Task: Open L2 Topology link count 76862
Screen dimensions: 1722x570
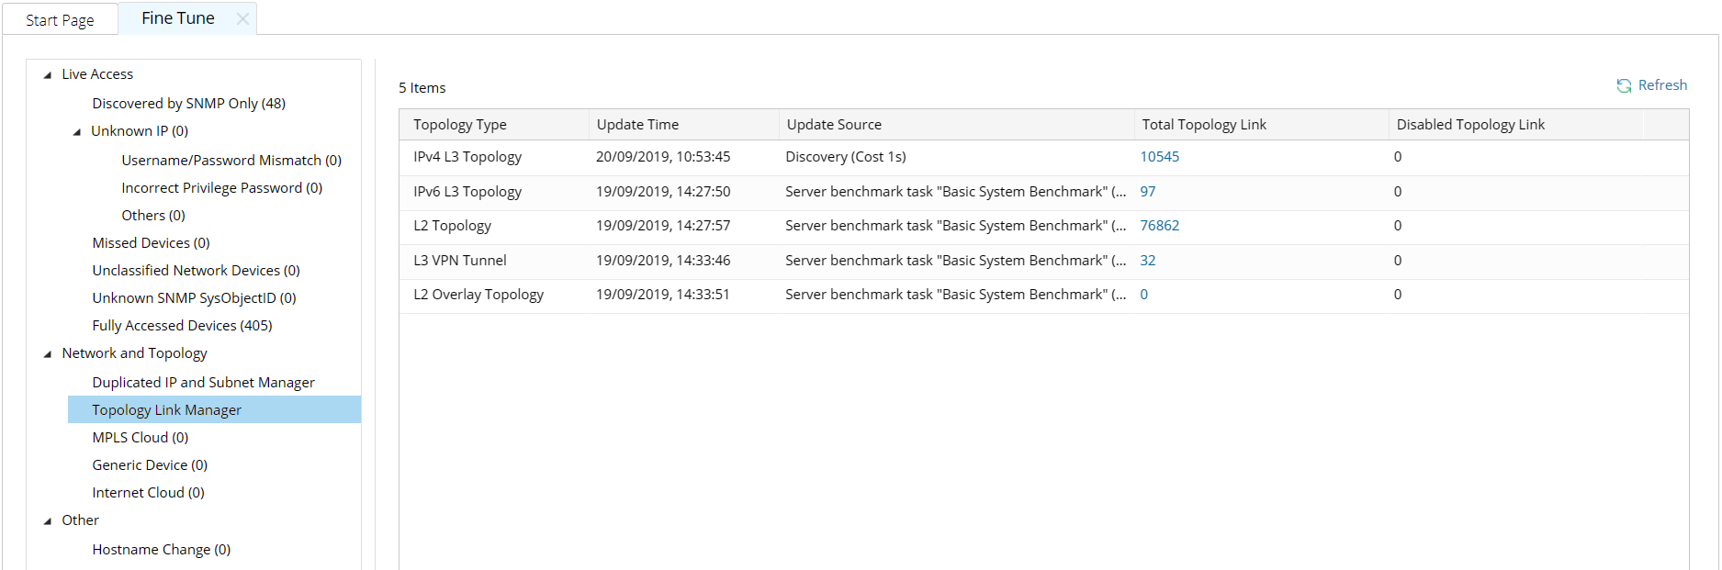Action: (1159, 226)
